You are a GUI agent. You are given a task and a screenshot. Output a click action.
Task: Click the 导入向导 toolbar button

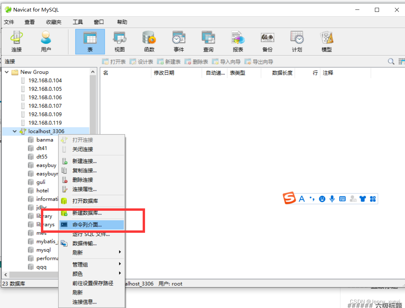[226, 62]
